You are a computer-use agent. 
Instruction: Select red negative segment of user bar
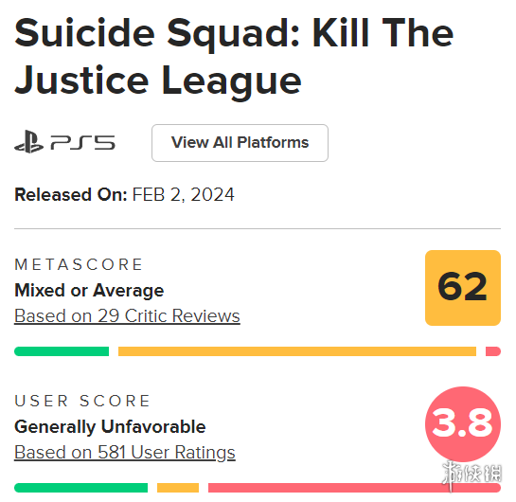click(x=354, y=488)
